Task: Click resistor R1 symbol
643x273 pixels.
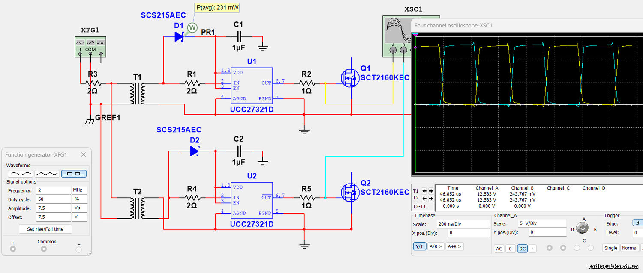Action: [192, 83]
